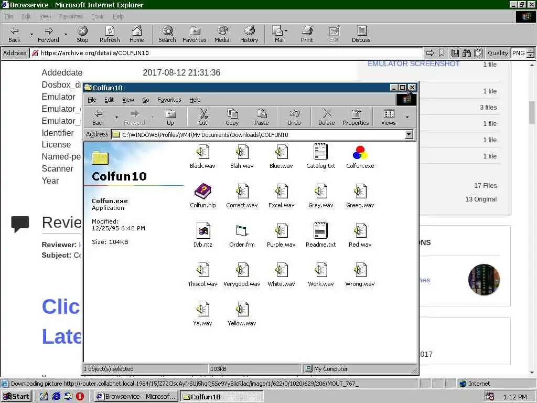
Task: Open the File menu in Colfun10 window
Action: click(92, 100)
